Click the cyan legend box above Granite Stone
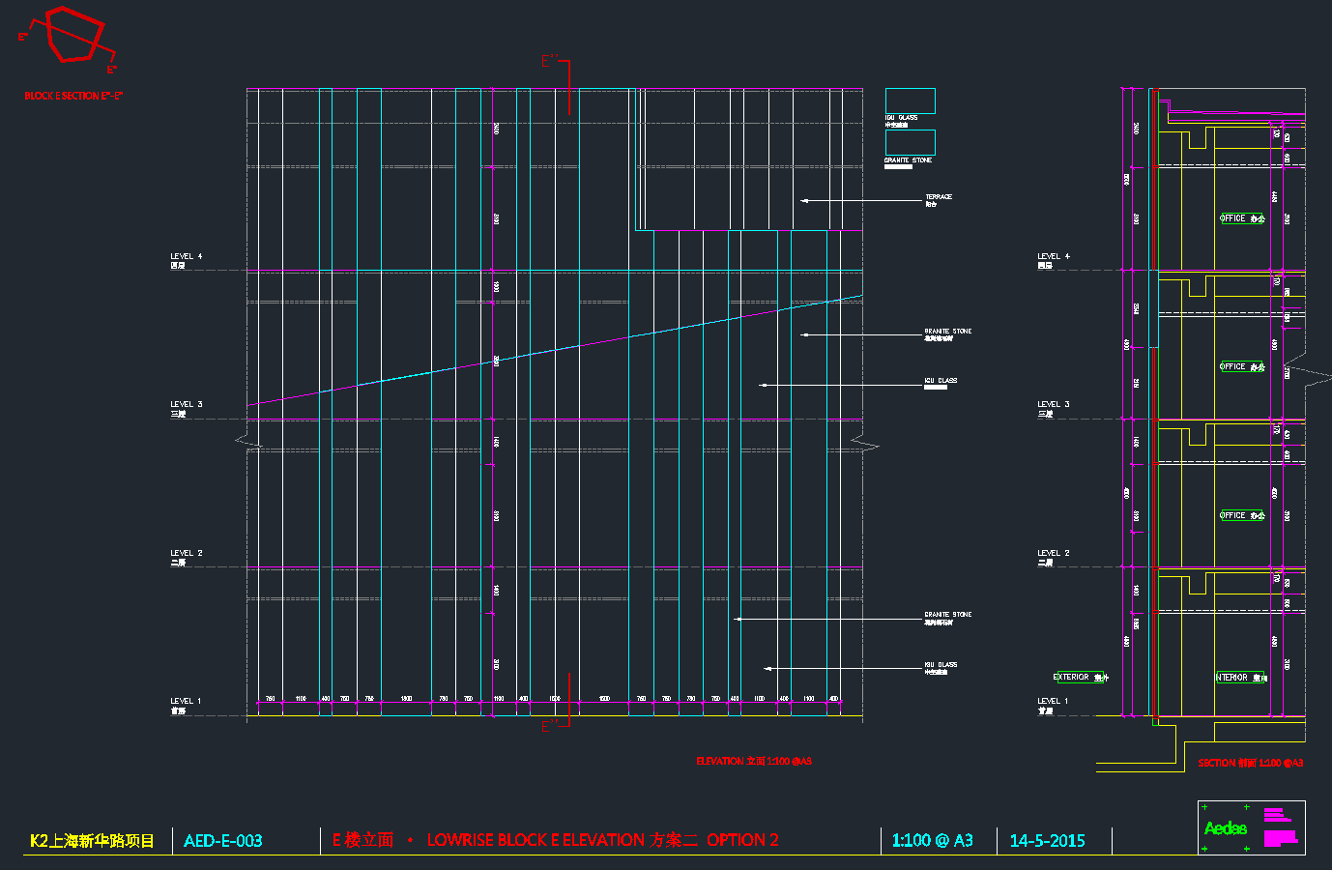The height and width of the screenshot is (870, 1332). [x=910, y=142]
